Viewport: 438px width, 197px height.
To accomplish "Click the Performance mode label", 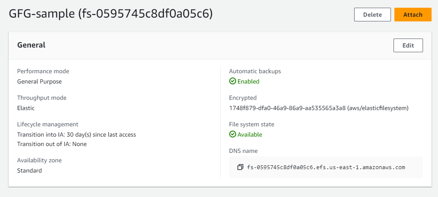I will 43,71.
